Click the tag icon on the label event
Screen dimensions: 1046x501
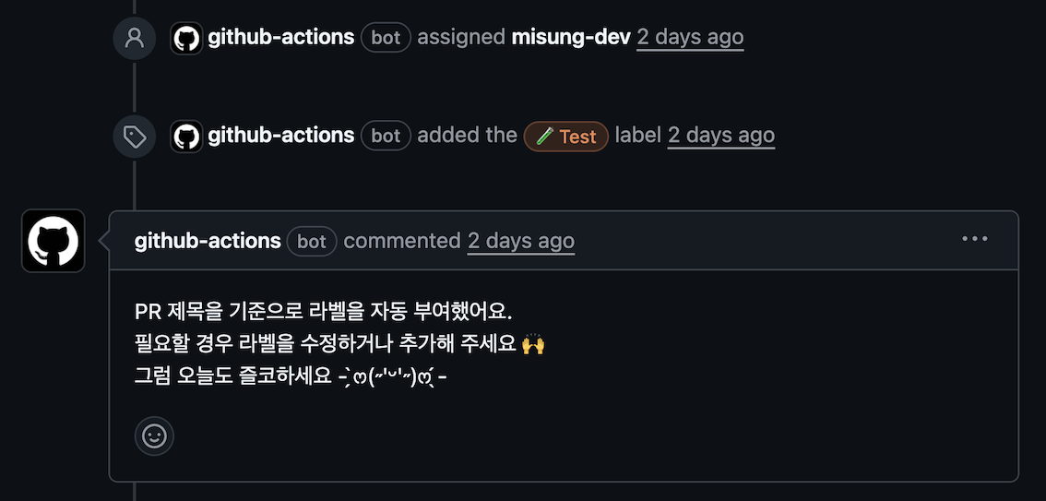coord(135,137)
